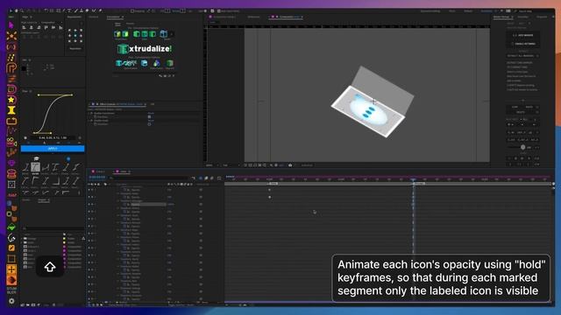Open the align-to Composition dropdown

pyautogui.click(x=49, y=23)
